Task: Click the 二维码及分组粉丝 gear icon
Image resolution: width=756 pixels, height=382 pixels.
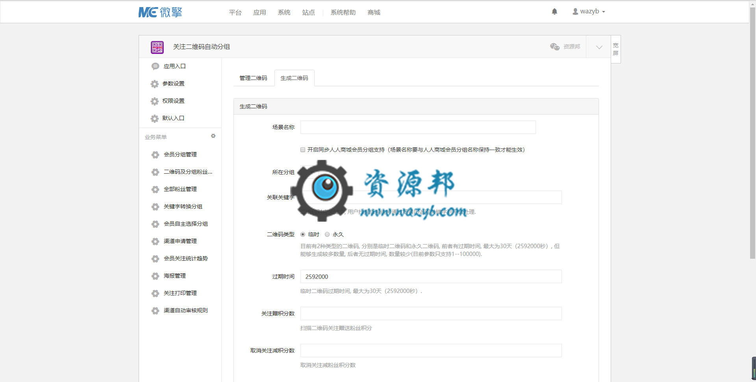Action: [x=155, y=172]
